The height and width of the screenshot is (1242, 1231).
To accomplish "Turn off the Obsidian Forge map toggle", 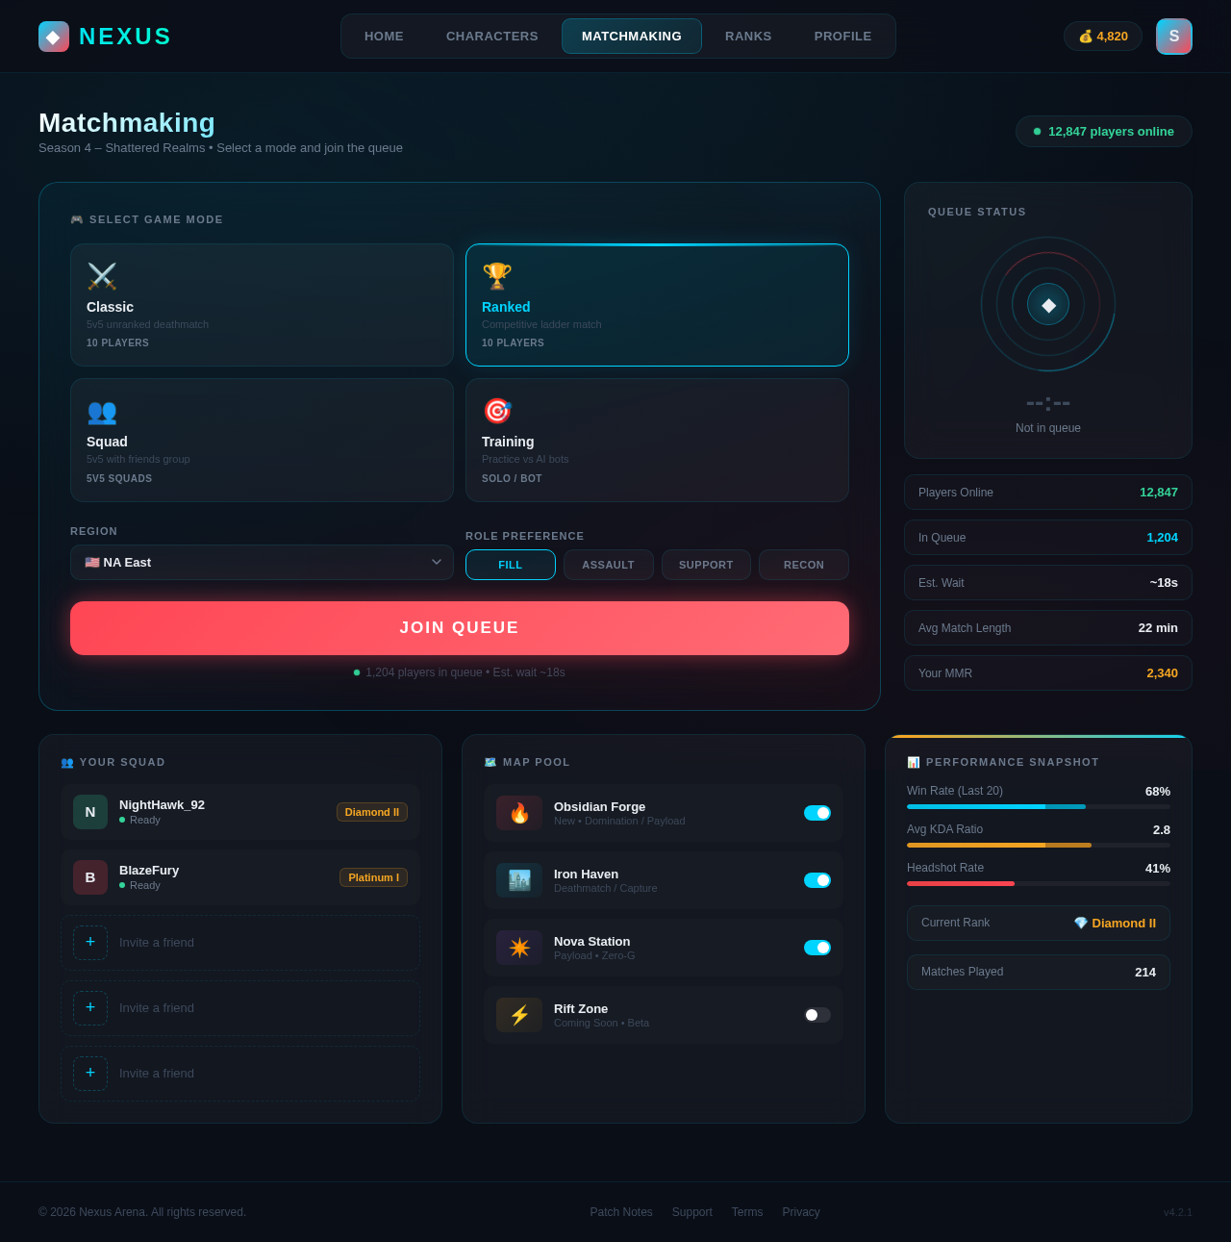I will click(x=816, y=813).
